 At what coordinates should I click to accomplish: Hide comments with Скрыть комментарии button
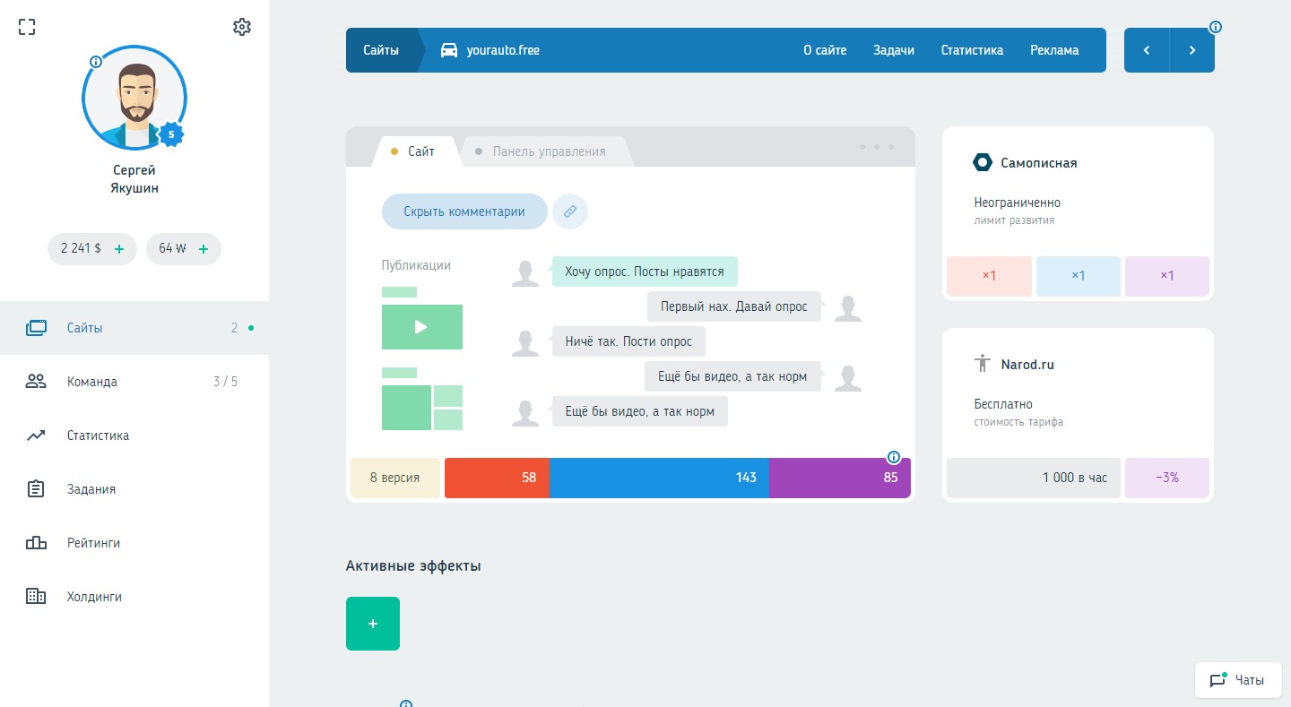(464, 212)
